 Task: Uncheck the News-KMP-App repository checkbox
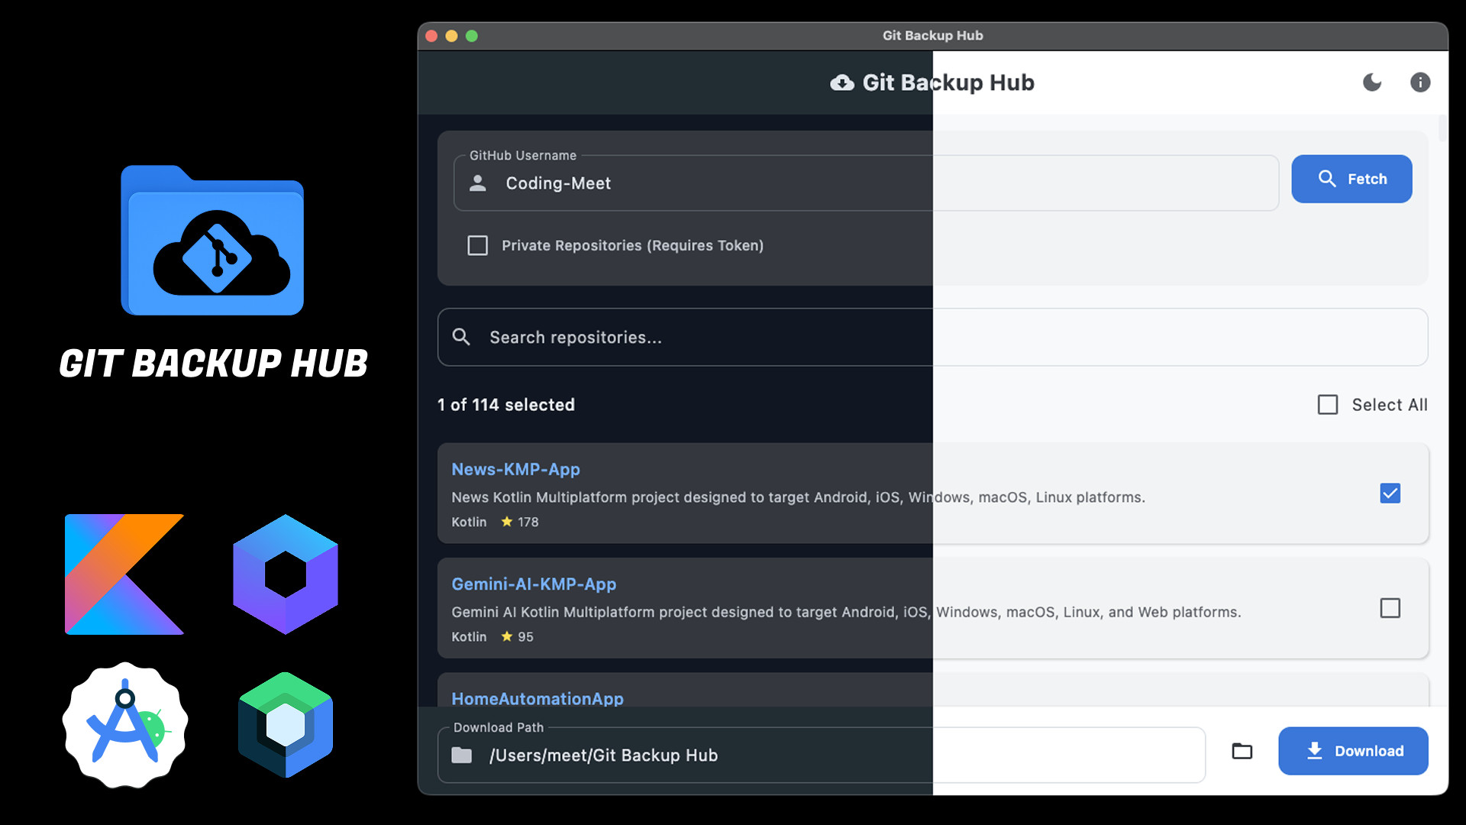(1390, 493)
